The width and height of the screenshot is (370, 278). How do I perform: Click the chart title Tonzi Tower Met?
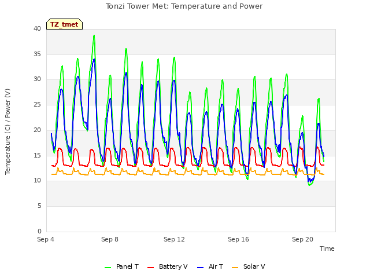184,6
